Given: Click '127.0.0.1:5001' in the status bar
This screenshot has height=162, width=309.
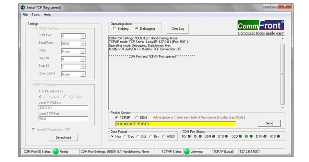Looking at the screenshot, I should pos(249,152).
